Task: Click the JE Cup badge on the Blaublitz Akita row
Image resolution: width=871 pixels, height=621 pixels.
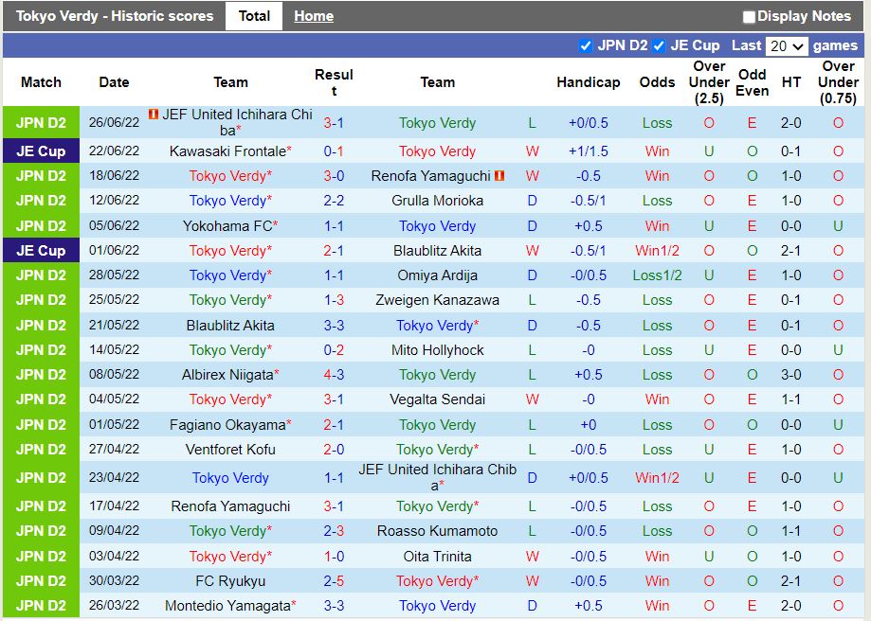Action: tap(41, 251)
